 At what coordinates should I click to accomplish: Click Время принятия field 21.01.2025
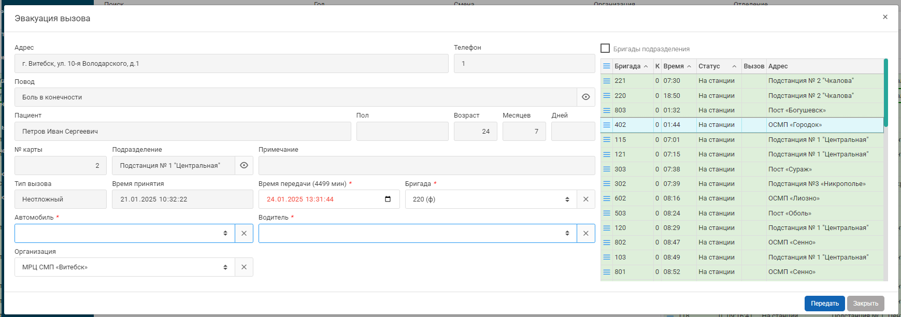[182, 199]
